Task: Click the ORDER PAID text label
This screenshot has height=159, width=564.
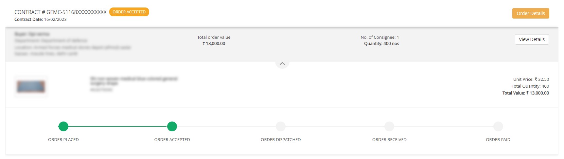Action: [x=498, y=140]
